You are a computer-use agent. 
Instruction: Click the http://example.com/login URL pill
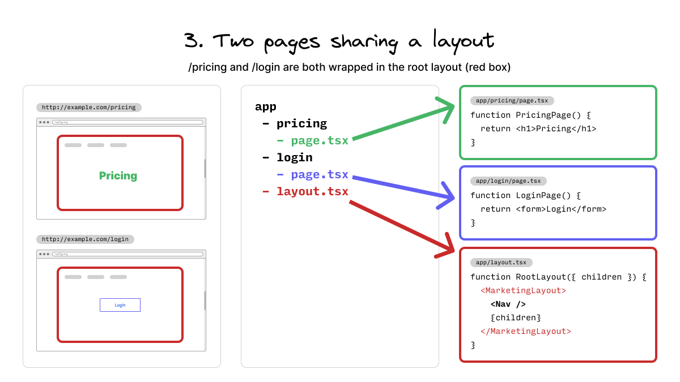(85, 239)
